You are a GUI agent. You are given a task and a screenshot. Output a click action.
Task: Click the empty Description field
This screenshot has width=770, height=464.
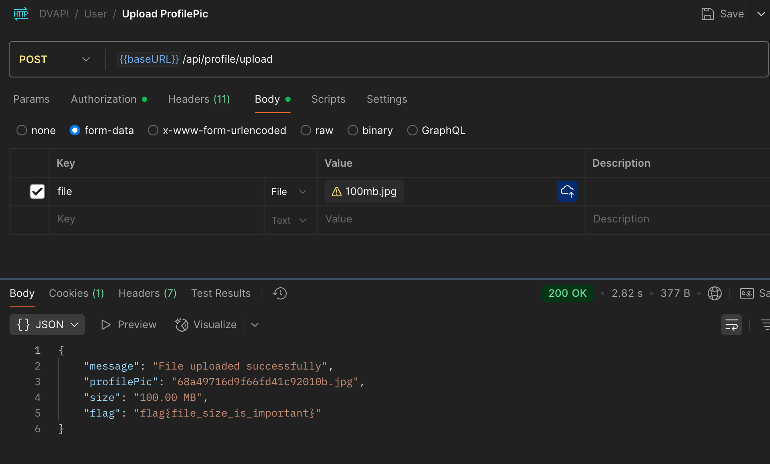(677, 219)
